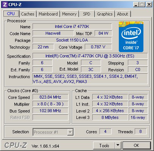Click the disabled maximize button

coord(142,5)
